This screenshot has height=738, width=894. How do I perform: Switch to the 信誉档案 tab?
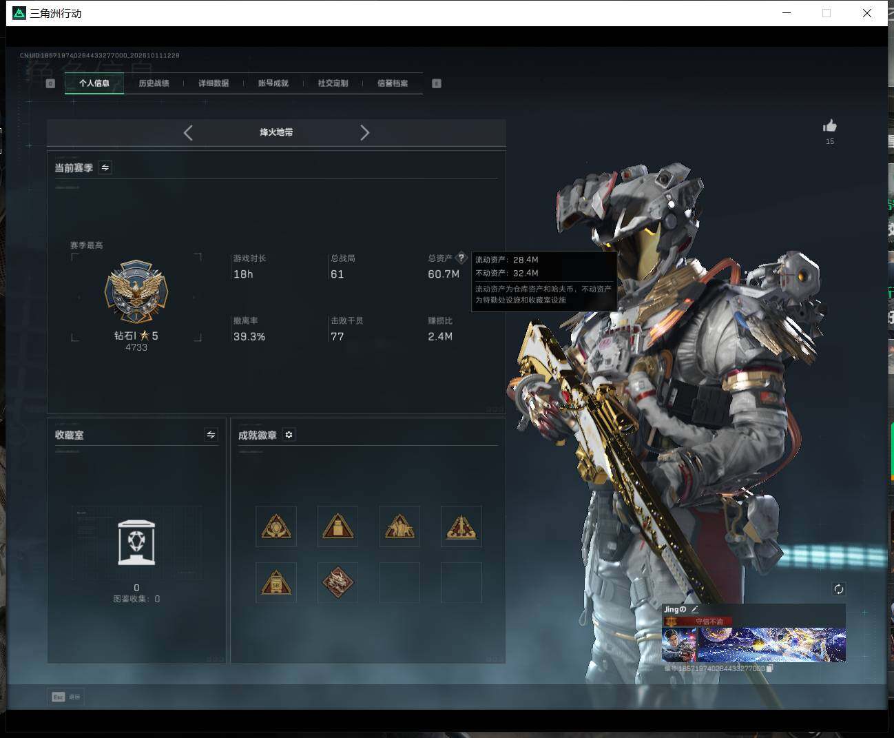click(393, 83)
